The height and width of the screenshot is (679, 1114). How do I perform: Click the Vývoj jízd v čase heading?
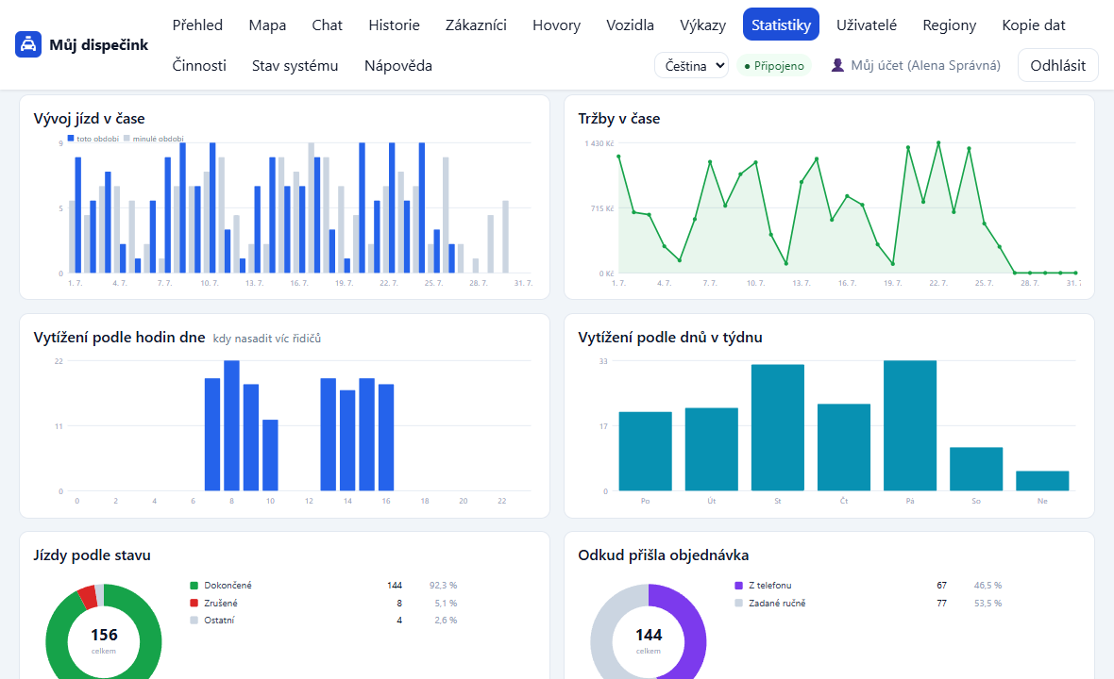[90, 119]
